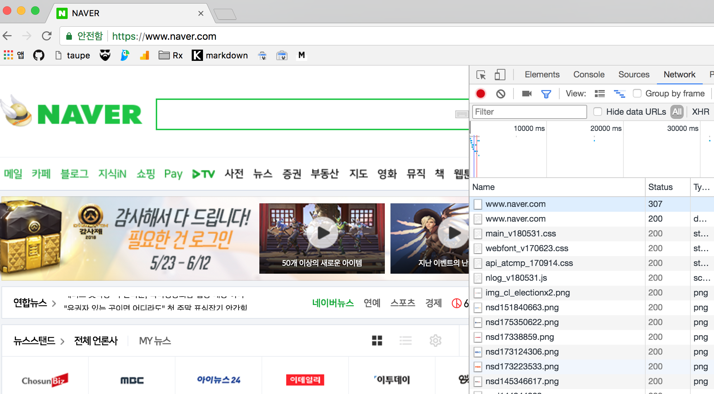Click the network Filter text field
Viewport: 714px width, 394px height.
coord(529,112)
